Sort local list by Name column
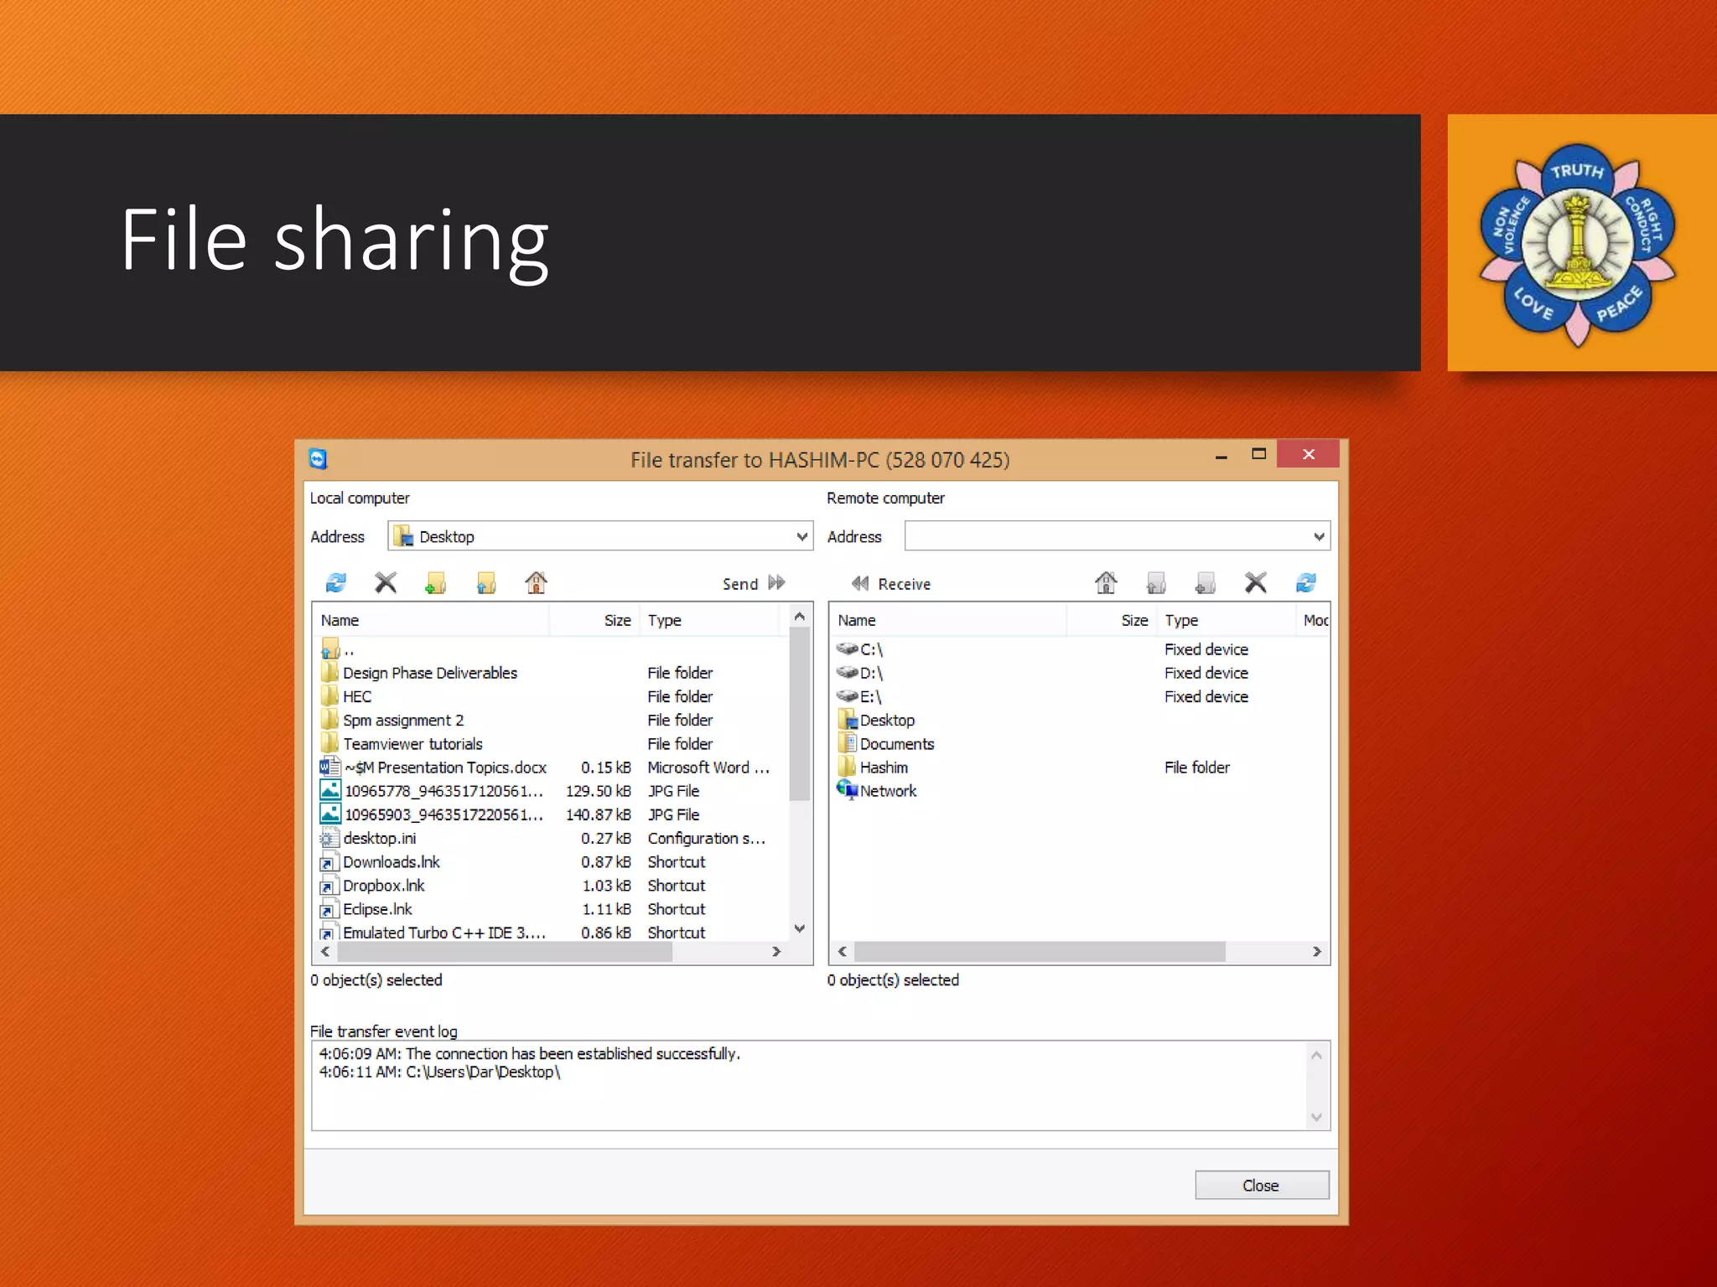Screen dimensions: 1717x1287 point(432,620)
